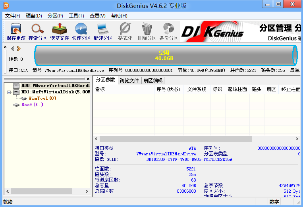Click the 新建分区 (New partition) icon
Screen dimensions: 303x207
(103, 32)
